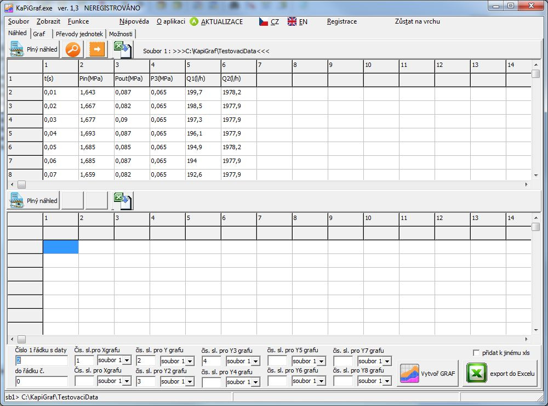Open the Soubor menu
This screenshot has height=406, width=548.
(19, 21)
